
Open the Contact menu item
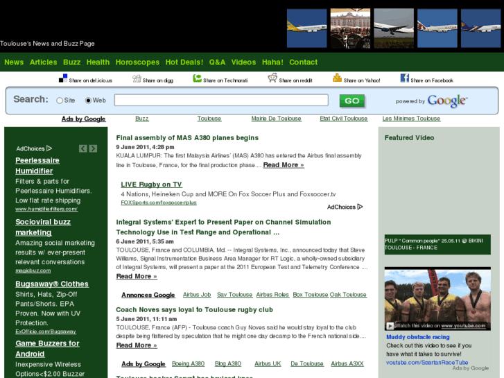(303, 62)
